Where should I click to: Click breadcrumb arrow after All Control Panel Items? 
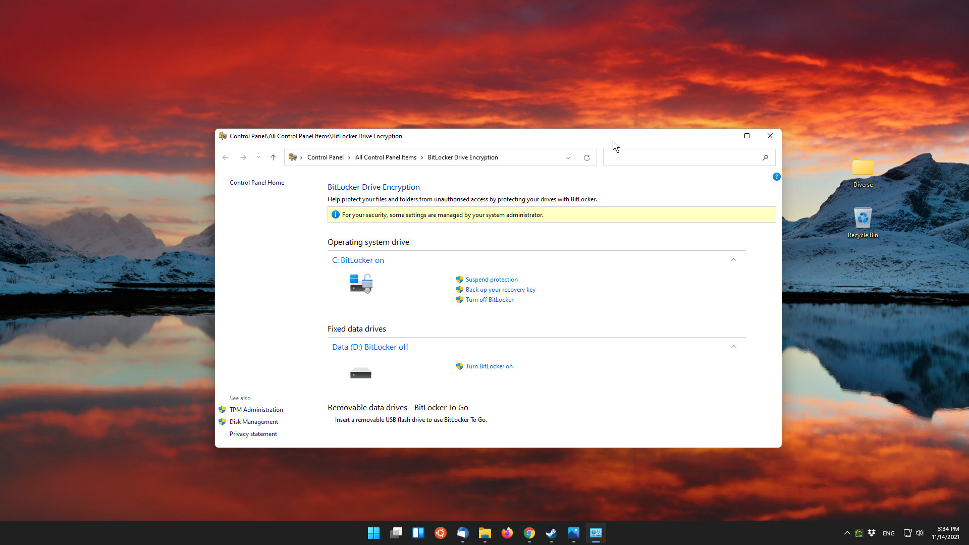[x=422, y=157]
